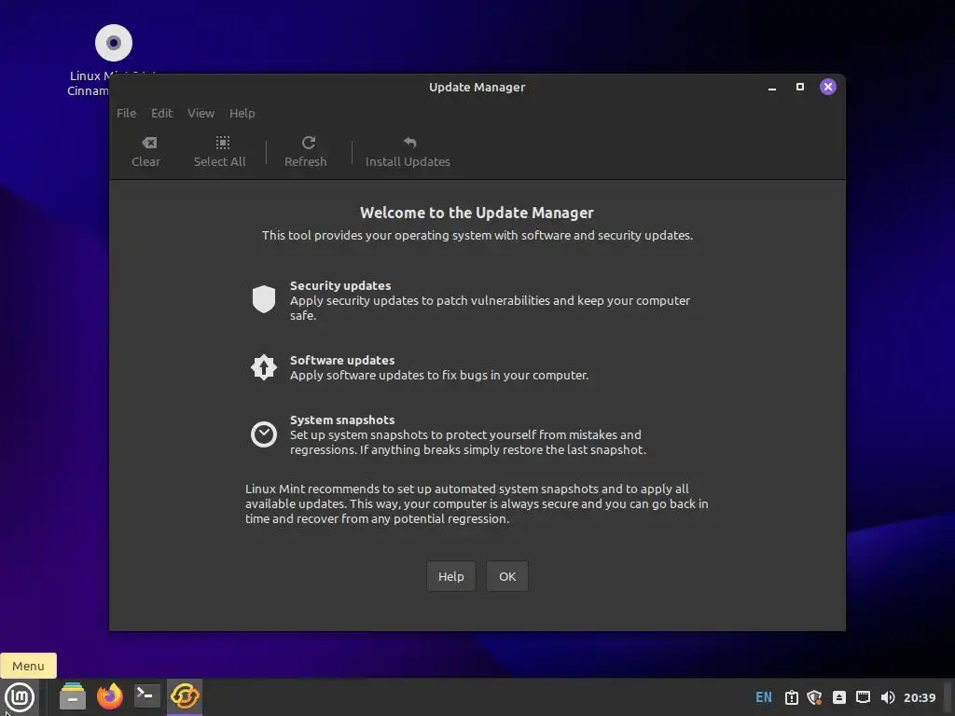955x716 pixels.
Task: Open the File menu
Action: [x=126, y=113]
